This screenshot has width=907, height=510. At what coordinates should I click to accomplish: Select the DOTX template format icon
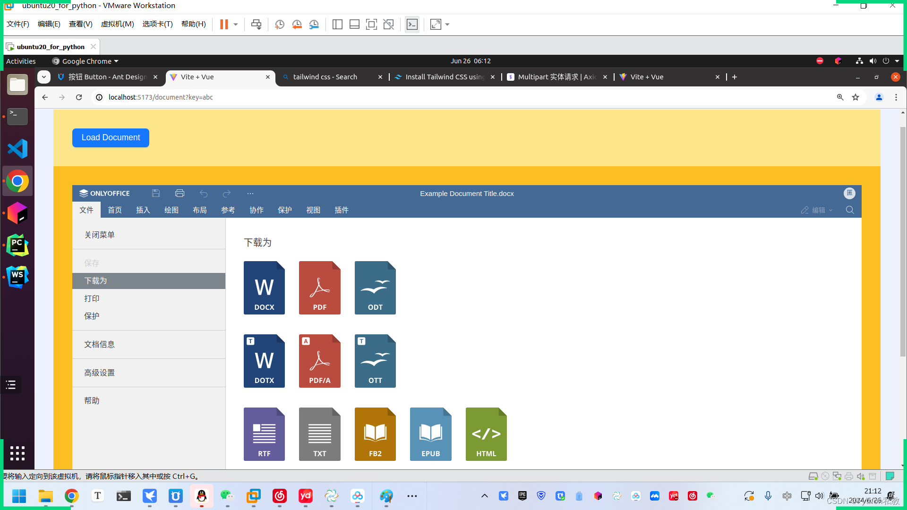point(264,361)
